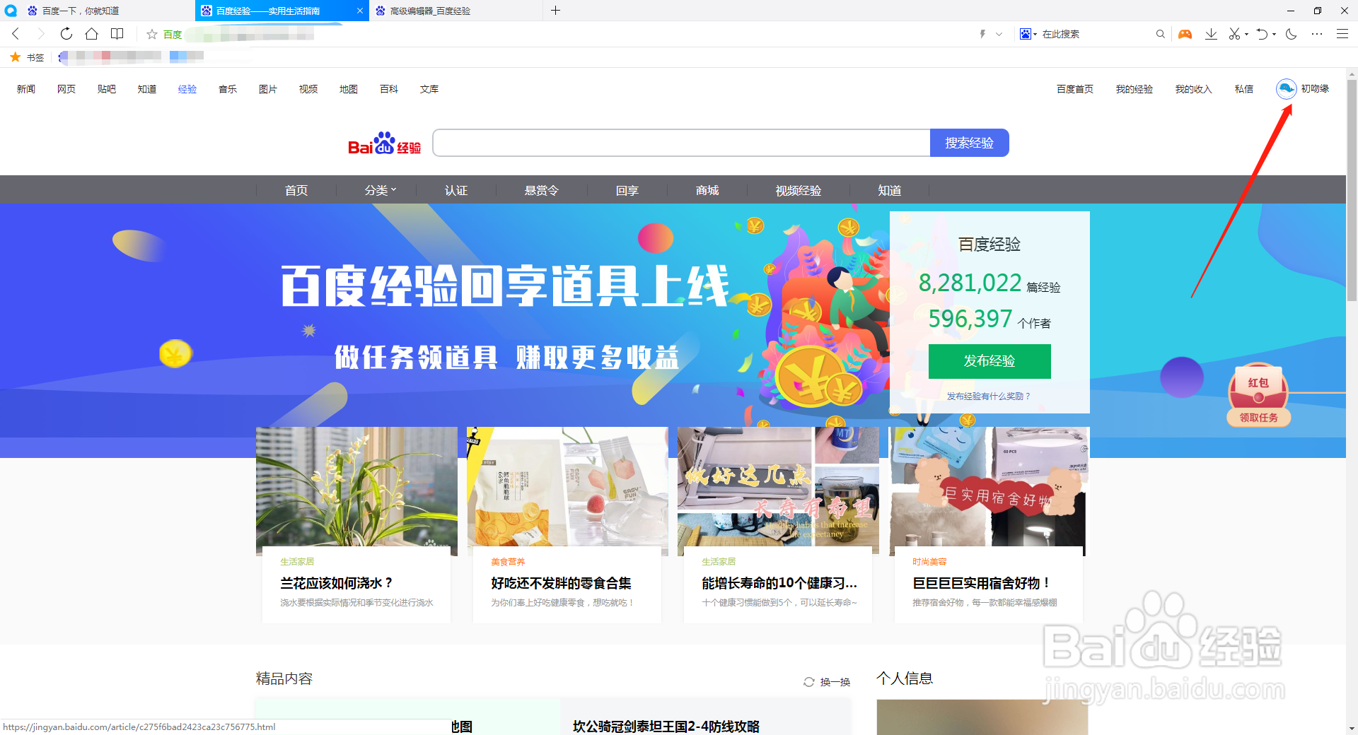Click the 红包 领取任务 floating icon
Screen dimensions: 1358x735
[x=1258, y=396]
